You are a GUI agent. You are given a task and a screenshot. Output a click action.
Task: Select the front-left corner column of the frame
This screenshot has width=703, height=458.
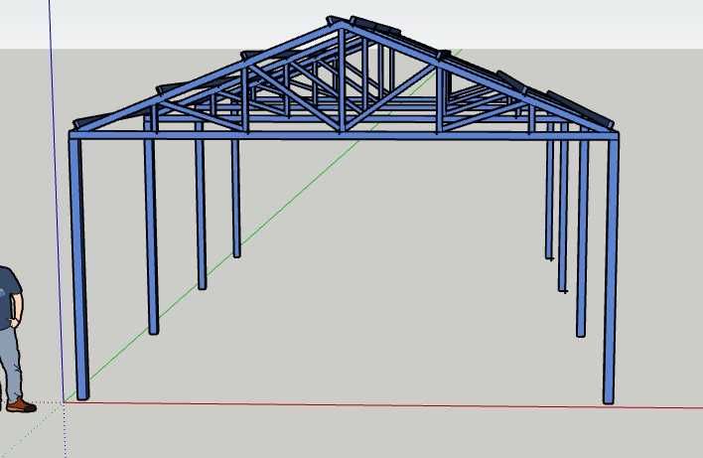pos(78,269)
